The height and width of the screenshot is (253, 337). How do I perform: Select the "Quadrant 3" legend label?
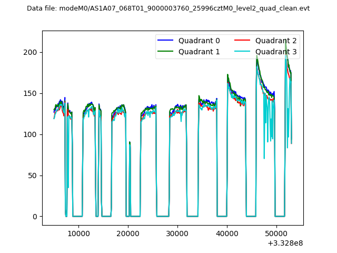click(x=276, y=52)
